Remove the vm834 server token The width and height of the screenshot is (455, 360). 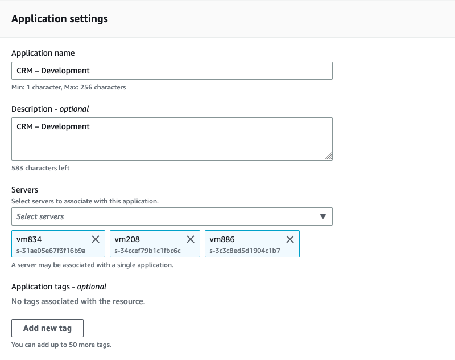coord(95,239)
